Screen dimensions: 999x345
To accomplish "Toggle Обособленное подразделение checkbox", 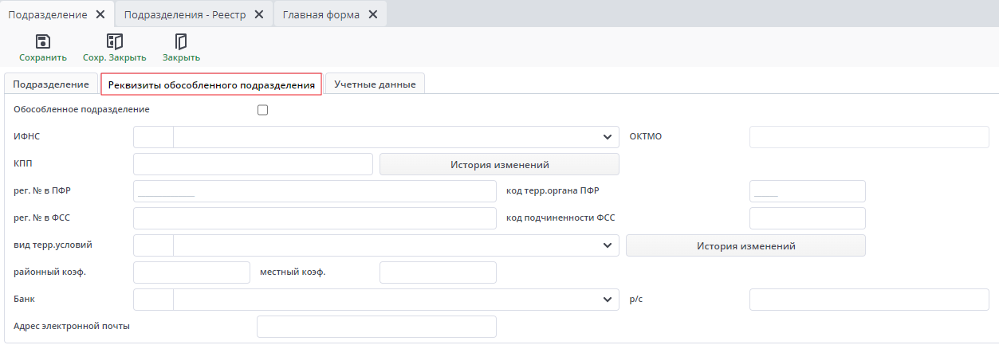I will point(262,110).
